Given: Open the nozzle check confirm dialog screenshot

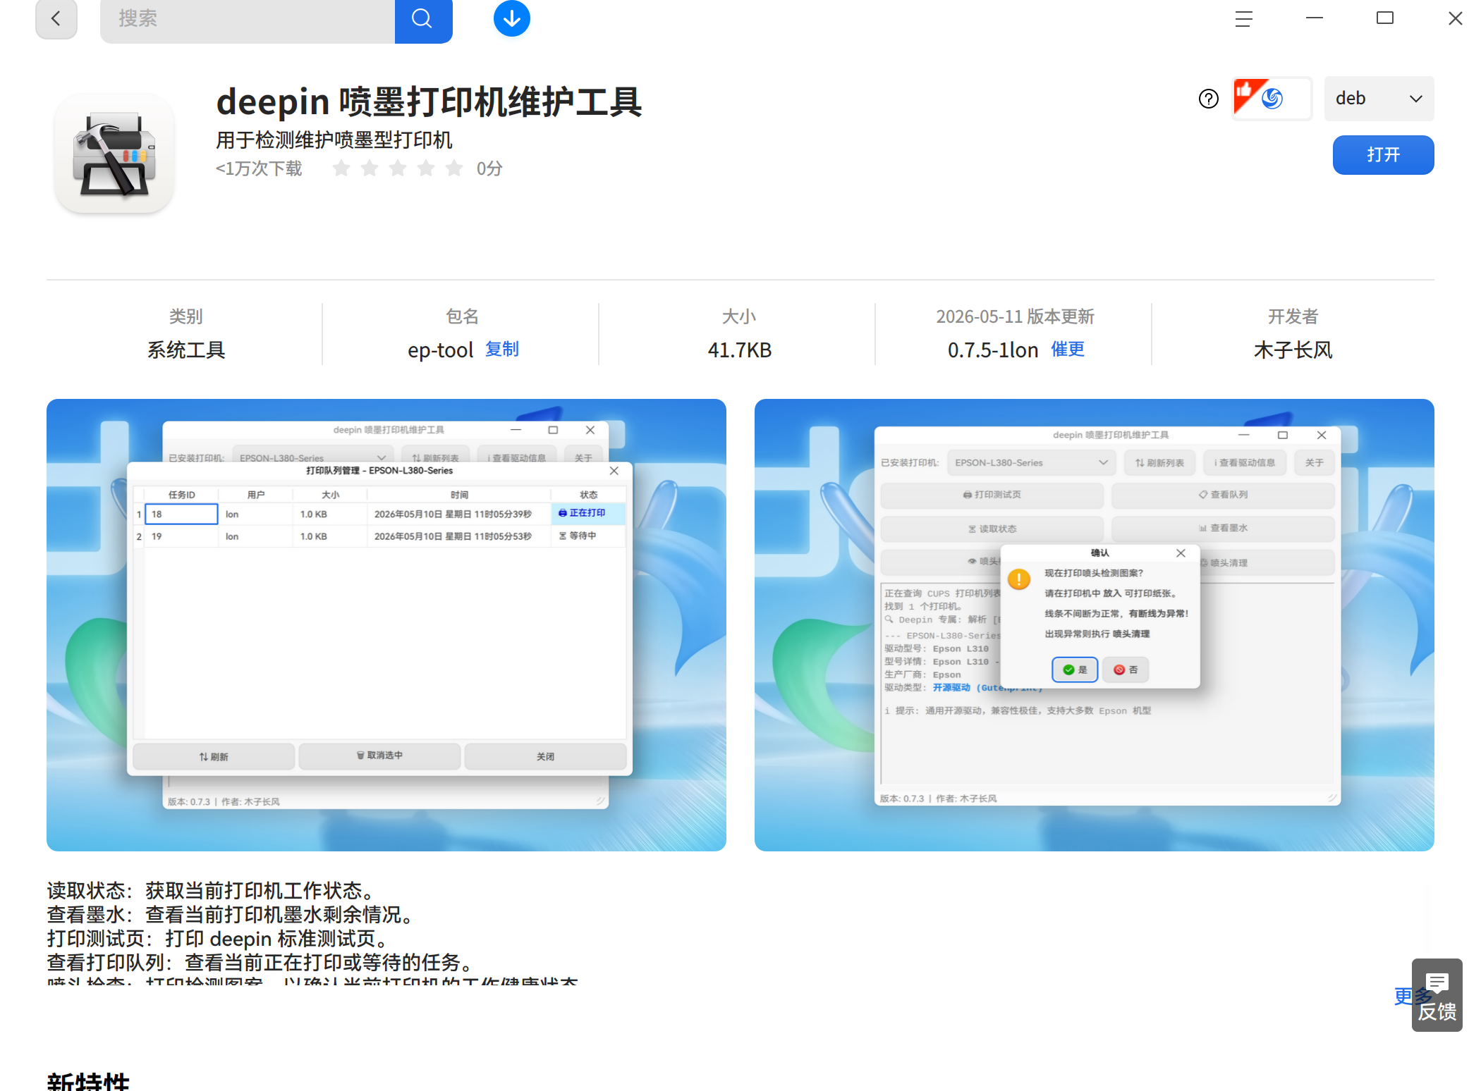Looking at the screenshot, I should [1095, 625].
